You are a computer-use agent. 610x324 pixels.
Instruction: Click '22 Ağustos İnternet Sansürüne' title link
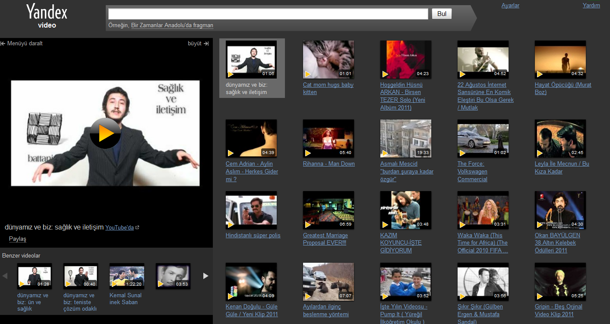[486, 96]
